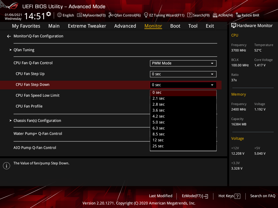
Task: Click CPU temperature 52°C value
Action: click(258, 50)
